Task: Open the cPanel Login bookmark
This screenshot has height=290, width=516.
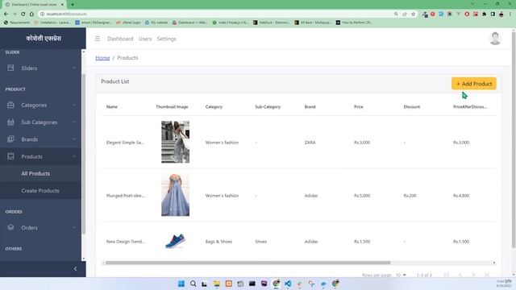Action: pos(128,23)
